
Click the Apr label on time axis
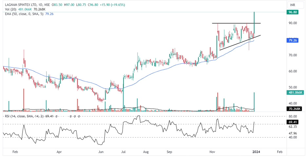tap(59, 152)
